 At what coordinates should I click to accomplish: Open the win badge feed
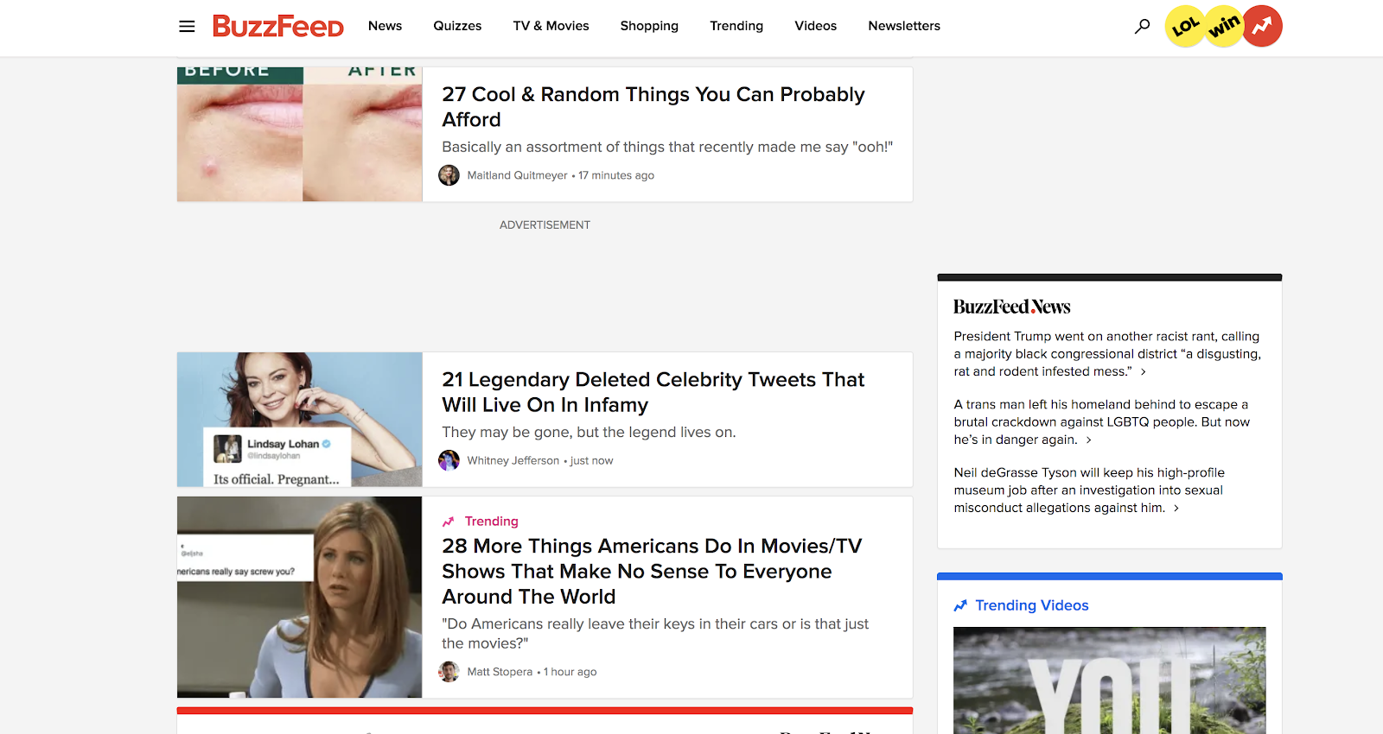(x=1224, y=27)
